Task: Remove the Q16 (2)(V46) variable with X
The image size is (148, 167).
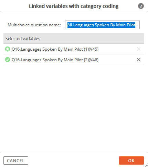Action: pyautogui.click(x=139, y=60)
